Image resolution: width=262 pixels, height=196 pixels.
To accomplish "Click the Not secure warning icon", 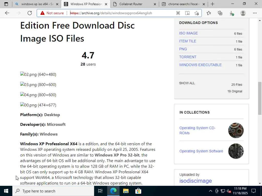I will [42, 13].
